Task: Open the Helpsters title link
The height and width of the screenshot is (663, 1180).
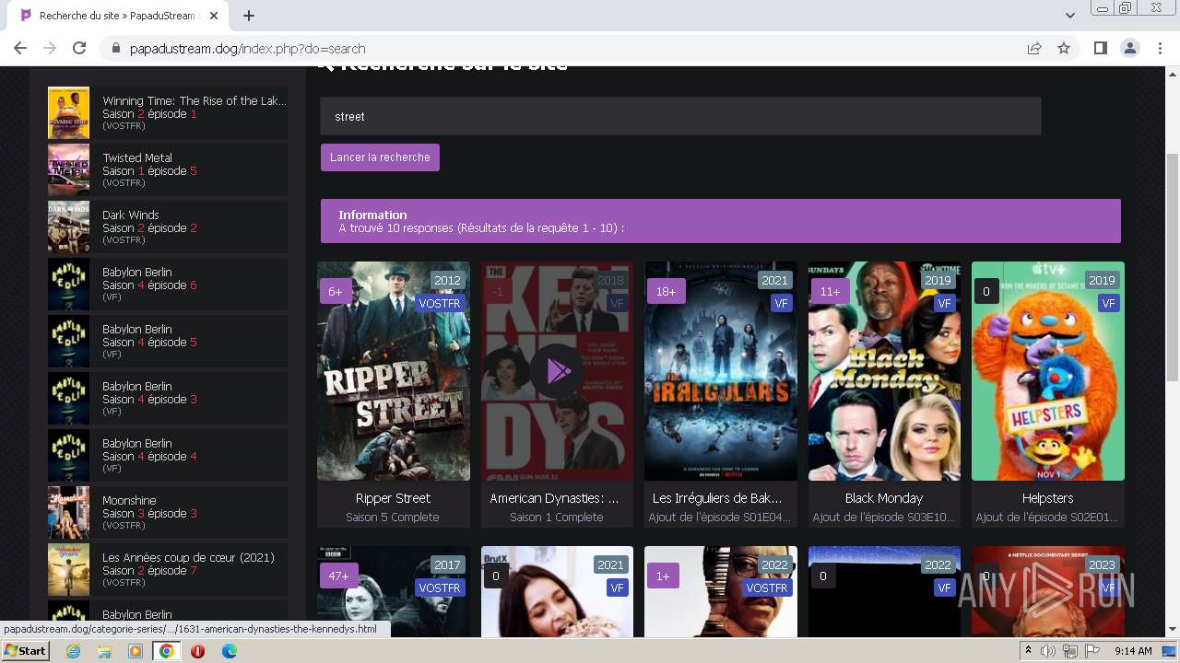Action: 1048,498
